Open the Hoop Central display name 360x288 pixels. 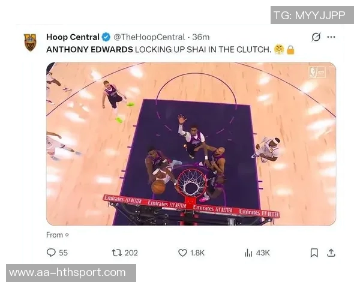[x=73, y=37]
